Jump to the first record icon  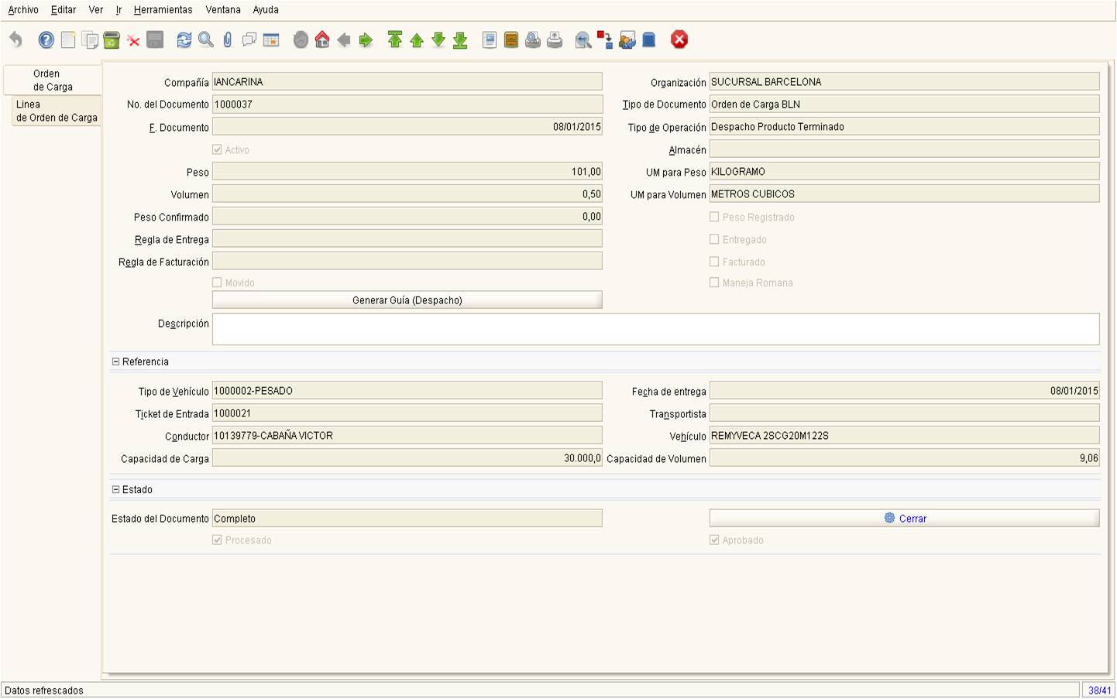point(395,39)
